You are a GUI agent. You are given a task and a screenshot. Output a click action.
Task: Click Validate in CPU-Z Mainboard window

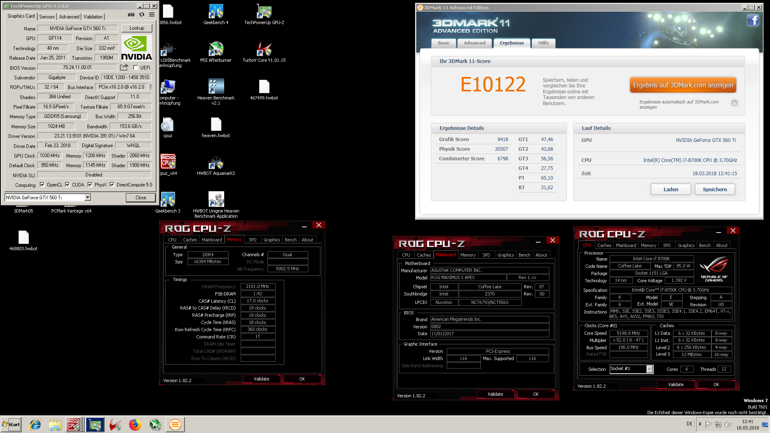(495, 394)
